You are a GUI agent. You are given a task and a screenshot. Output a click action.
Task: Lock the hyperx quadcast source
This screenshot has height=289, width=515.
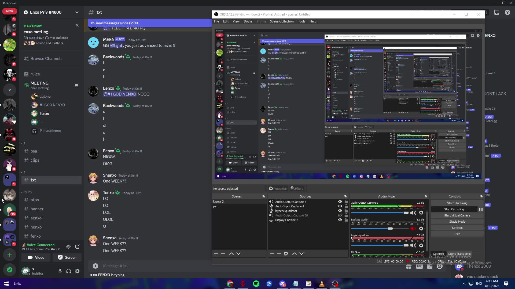346,211
